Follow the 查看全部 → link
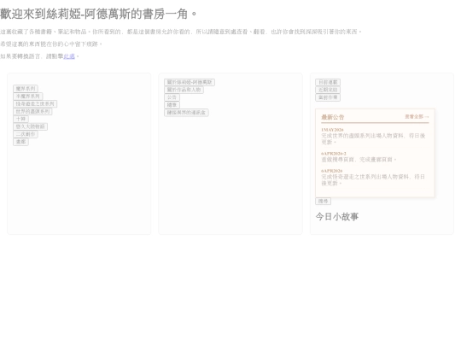 click(417, 116)
